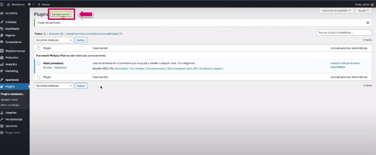Screen dimensions: 376x155
Task: Click the Analytics bar chart icon
Action: 2,64
